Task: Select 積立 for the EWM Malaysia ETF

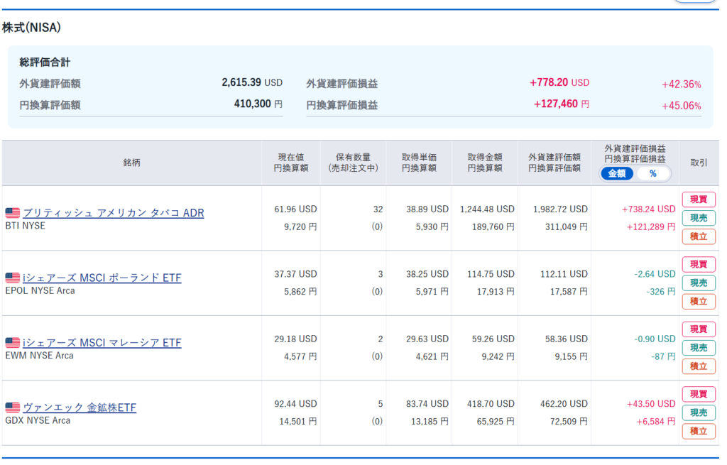Action: [699, 366]
